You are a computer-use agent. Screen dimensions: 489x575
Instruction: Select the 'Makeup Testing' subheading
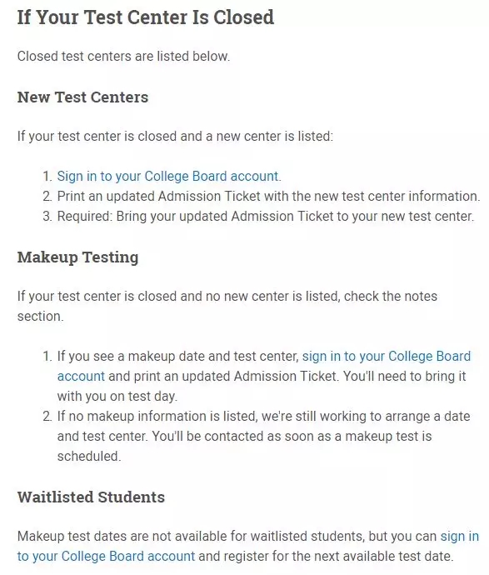click(x=77, y=257)
